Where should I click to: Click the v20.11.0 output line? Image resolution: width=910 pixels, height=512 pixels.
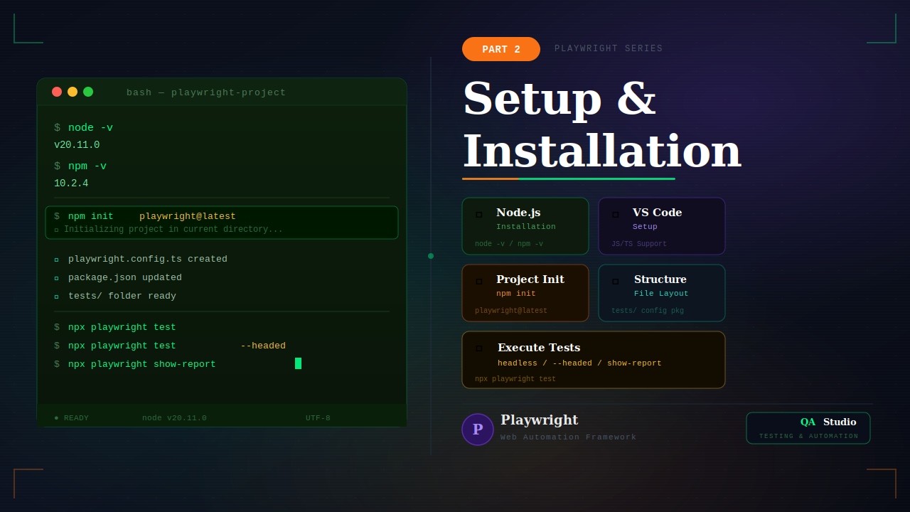click(77, 145)
